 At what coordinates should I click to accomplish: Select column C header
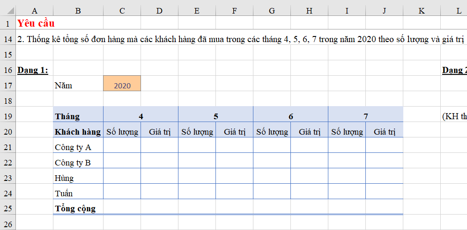click(122, 11)
